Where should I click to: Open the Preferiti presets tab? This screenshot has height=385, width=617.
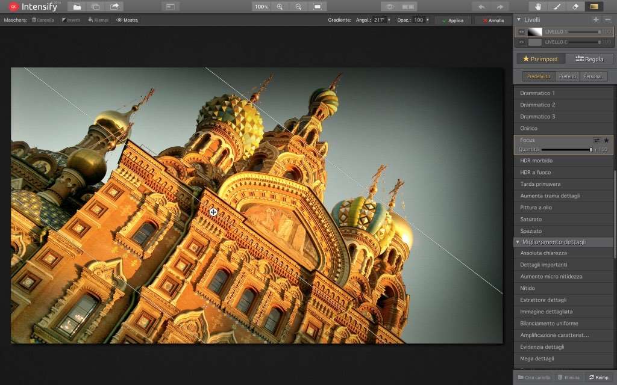(x=568, y=76)
